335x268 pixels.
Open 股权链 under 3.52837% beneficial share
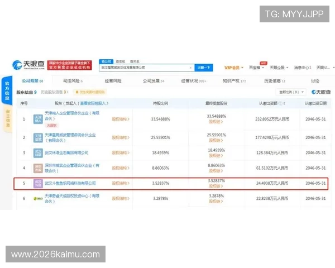(216, 186)
